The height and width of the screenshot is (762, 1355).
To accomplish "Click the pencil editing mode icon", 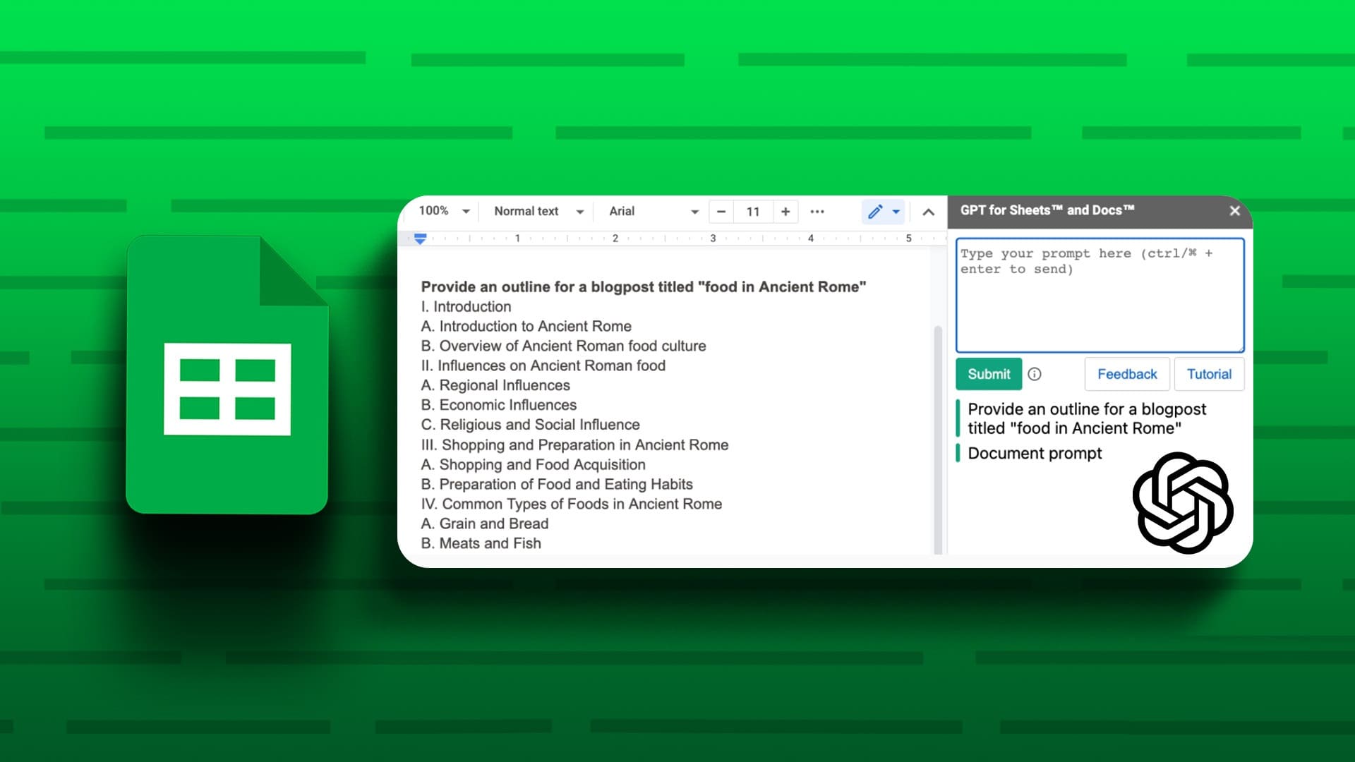I will click(875, 211).
